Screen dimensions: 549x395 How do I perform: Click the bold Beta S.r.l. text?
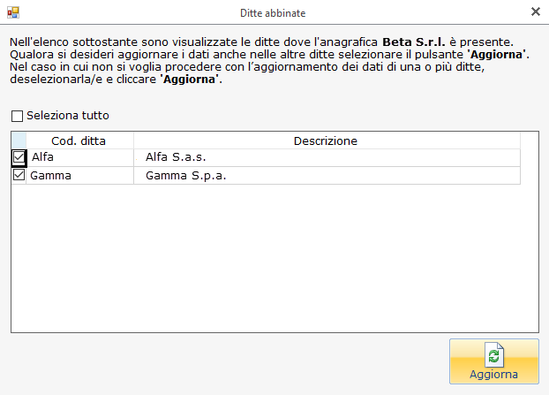click(413, 42)
